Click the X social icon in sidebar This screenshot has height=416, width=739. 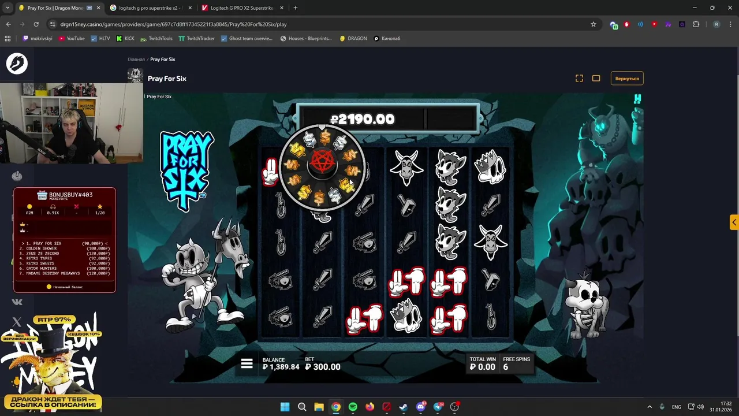[17, 322]
